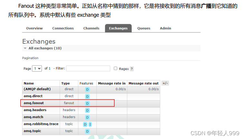Enable the Regex checkbox

coord(116,68)
